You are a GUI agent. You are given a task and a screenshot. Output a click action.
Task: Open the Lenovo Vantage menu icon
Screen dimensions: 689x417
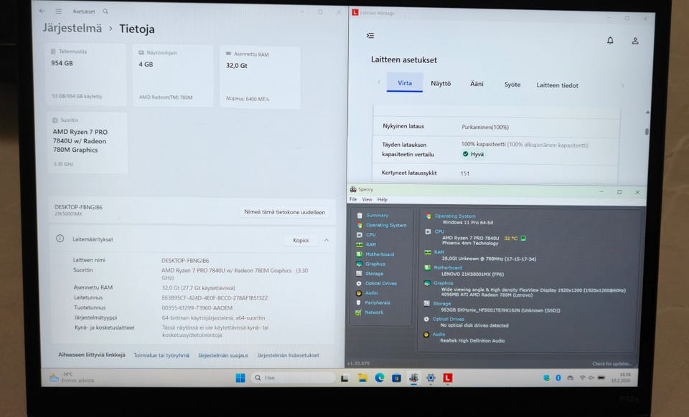[370, 36]
